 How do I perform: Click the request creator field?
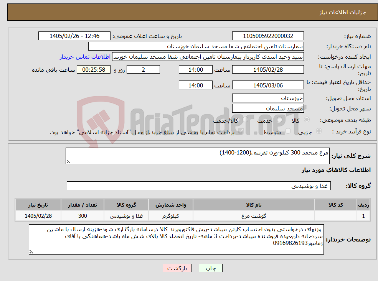(x=208, y=57)
